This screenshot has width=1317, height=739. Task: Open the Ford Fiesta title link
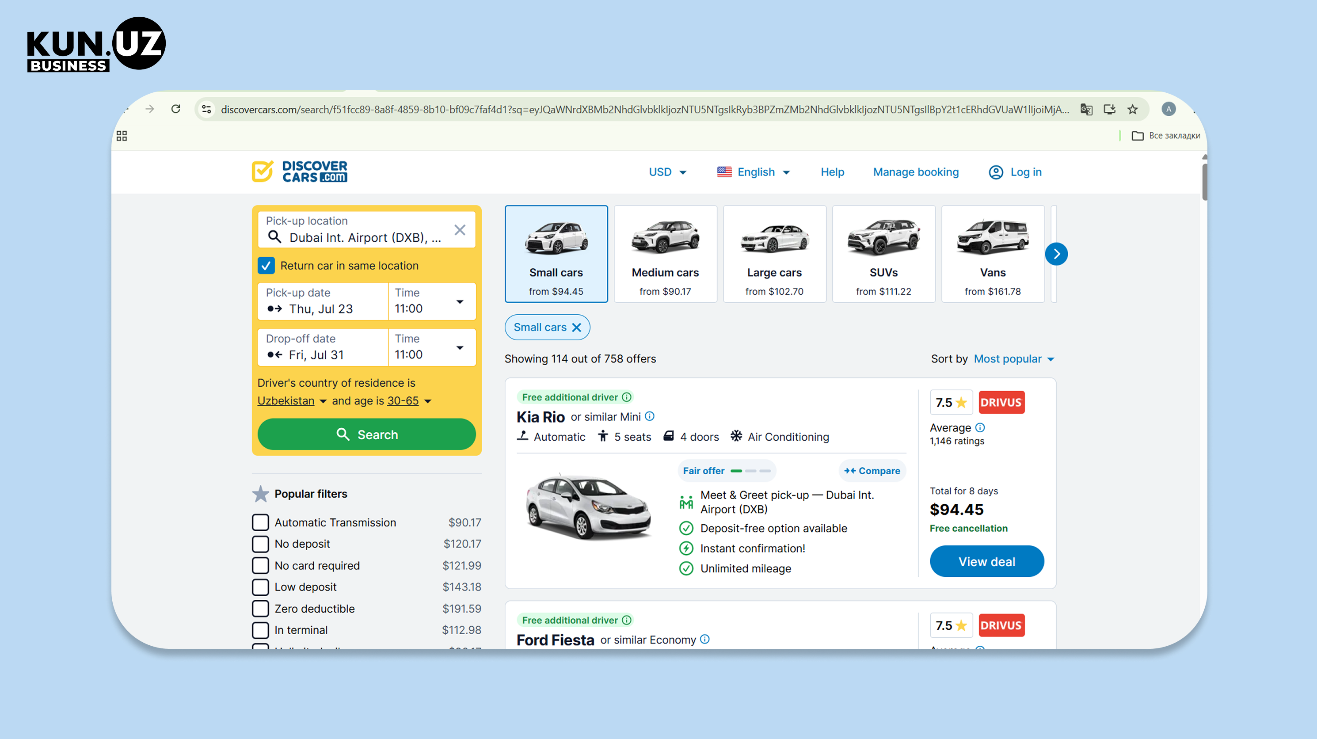[x=555, y=640]
